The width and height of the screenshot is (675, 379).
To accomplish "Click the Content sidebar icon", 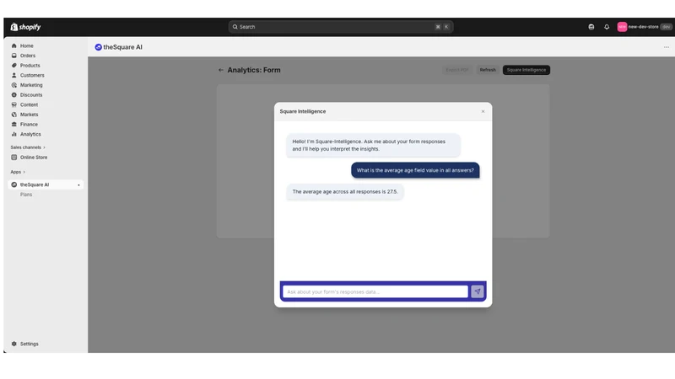I will tap(13, 104).
